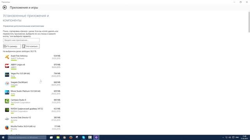
Task: Open Task View on the taskbar
Action: 51,137
